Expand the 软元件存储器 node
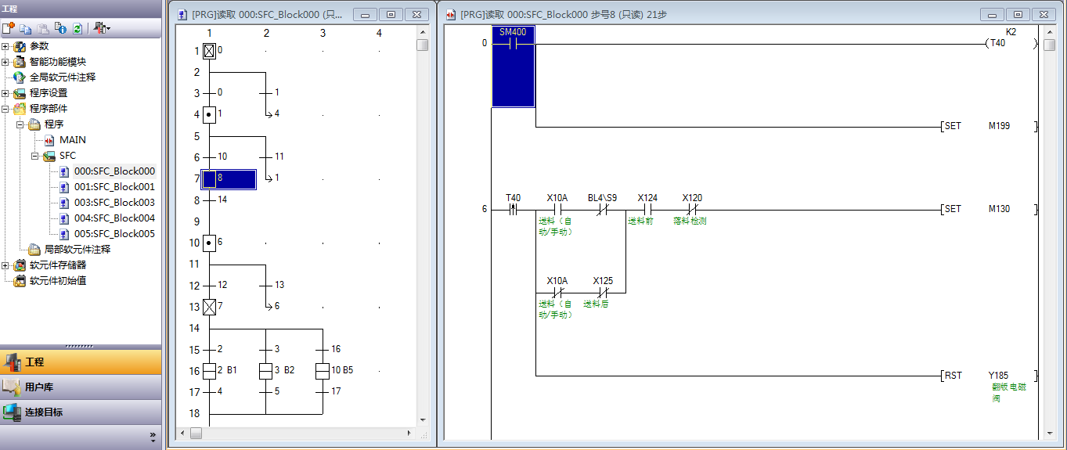This screenshot has height=450, width=1067. coord(5,265)
